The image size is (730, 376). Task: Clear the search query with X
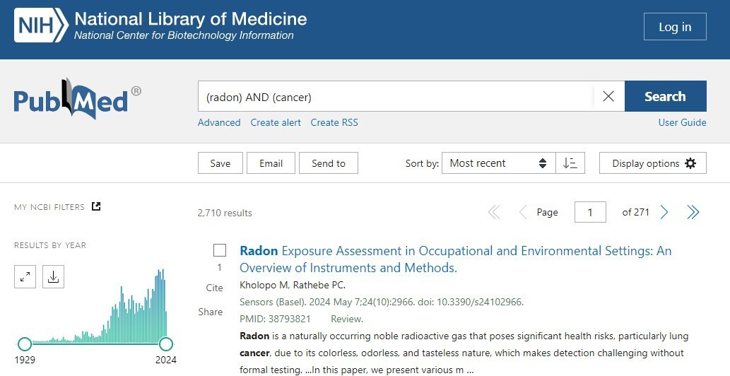pos(608,96)
